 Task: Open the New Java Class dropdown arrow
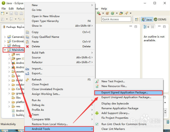pos(117,13)
